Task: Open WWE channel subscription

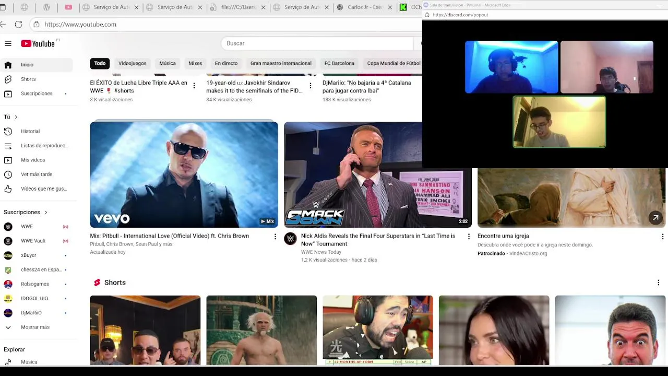Action: [37, 227]
